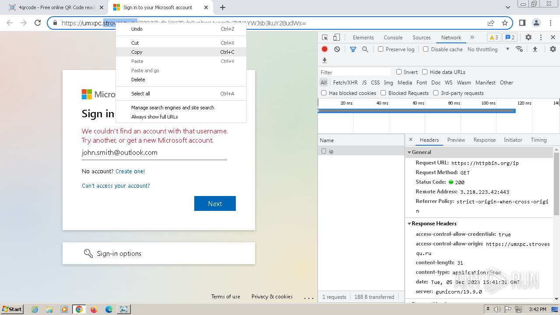The height and width of the screenshot is (315, 560).
Task: Open the Preview request tab
Action: click(x=456, y=140)
